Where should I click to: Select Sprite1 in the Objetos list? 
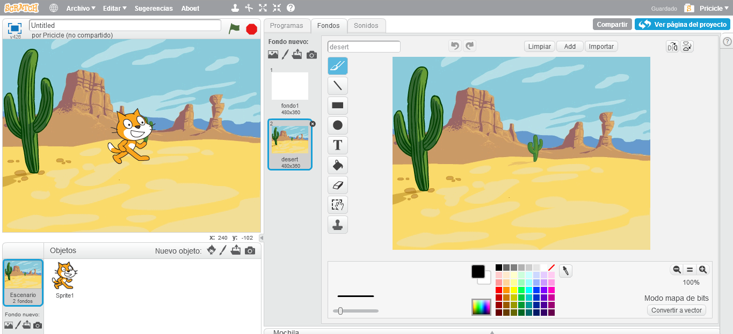point(64,279)
